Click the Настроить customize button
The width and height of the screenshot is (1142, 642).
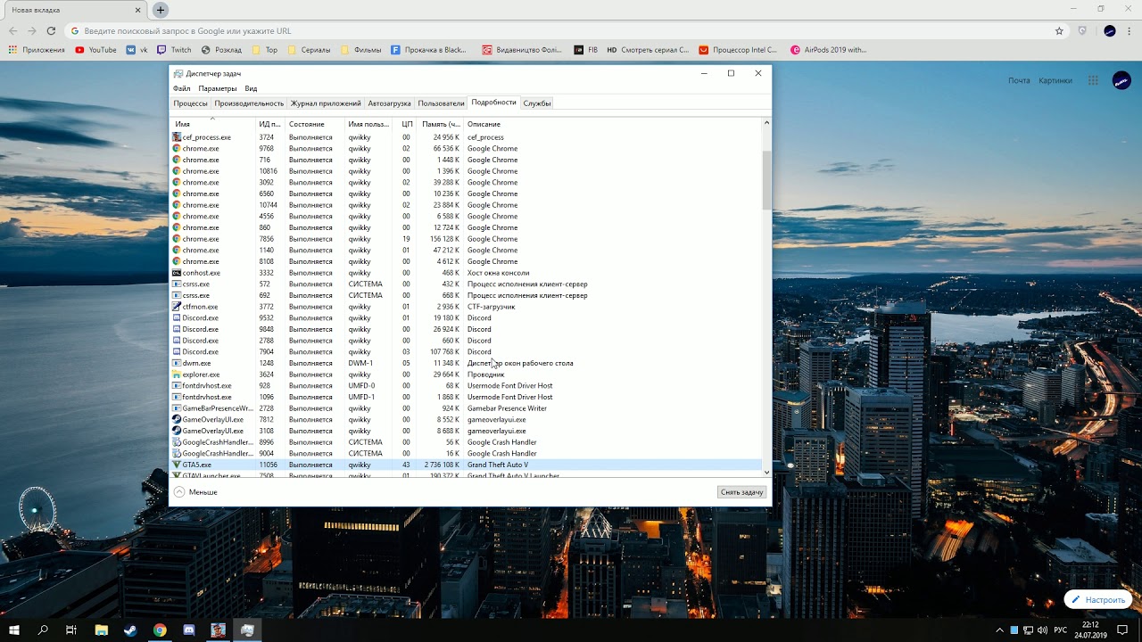(1098, 600)
